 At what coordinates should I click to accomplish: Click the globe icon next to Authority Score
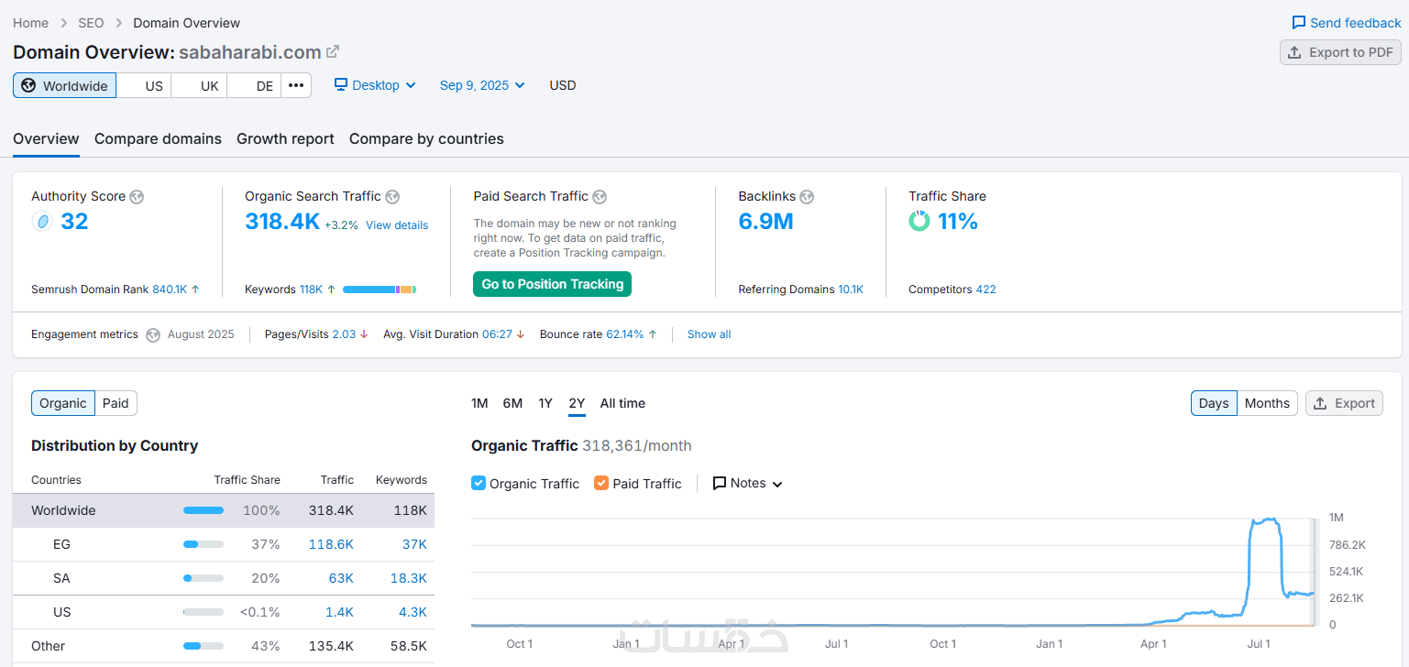(x=137, y=196)
